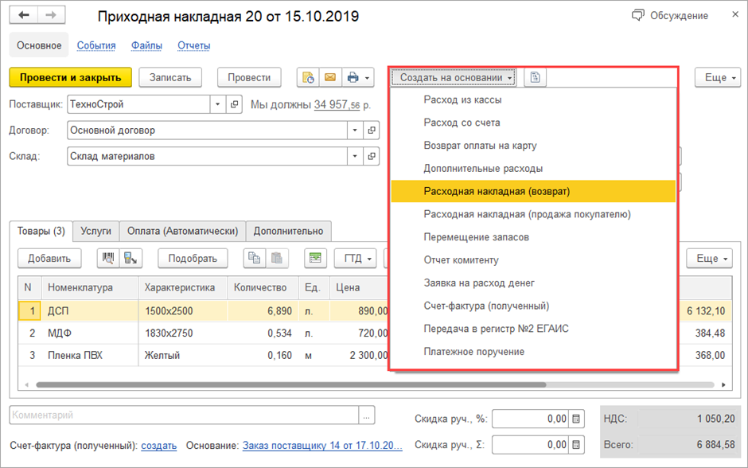Send document by email envelope icon
Viewport: 748px width, 468px height.
coord(330,77)
